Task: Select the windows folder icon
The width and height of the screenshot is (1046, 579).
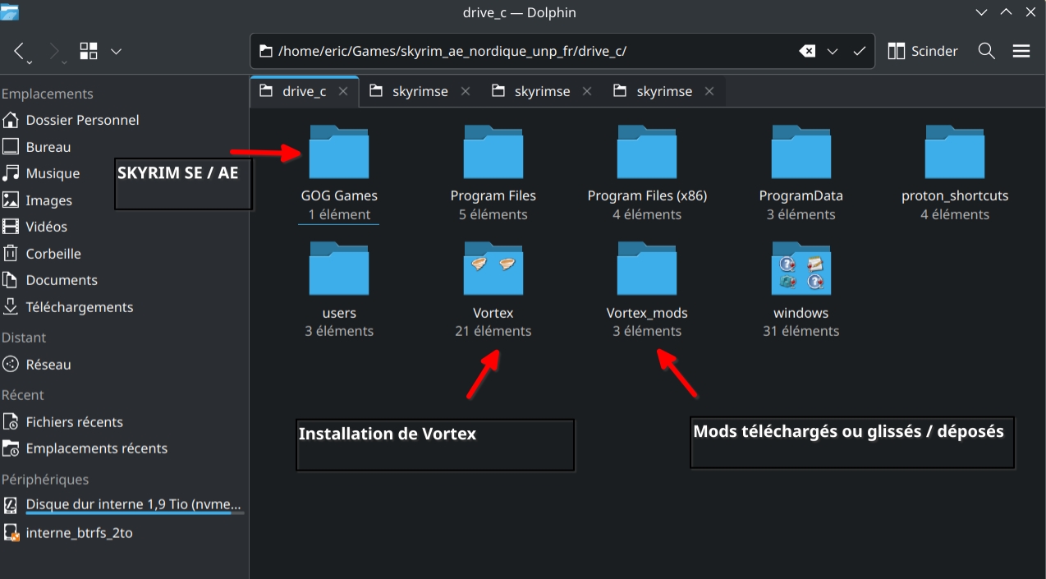Action: click(x=801, y=269)
